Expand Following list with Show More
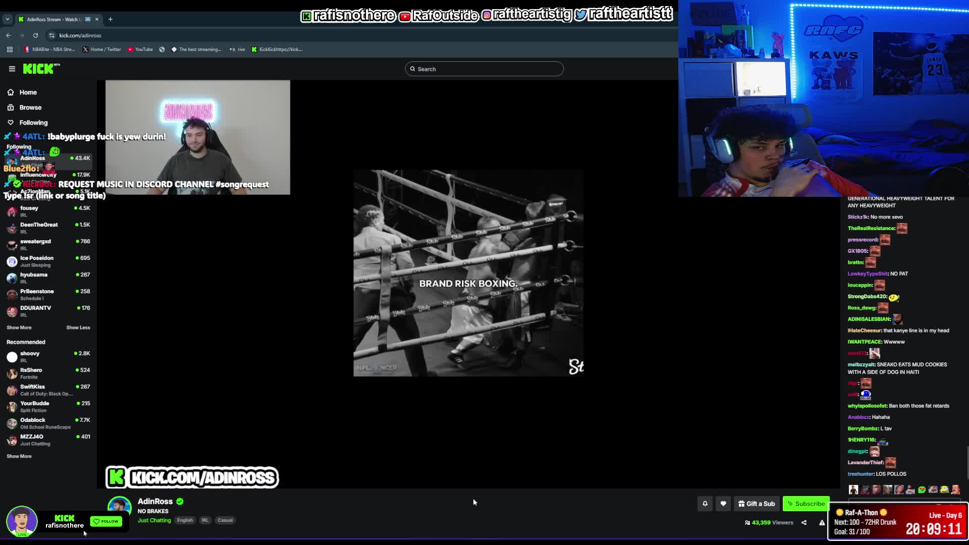Screen dimensions: 969x545 (19, 328)
